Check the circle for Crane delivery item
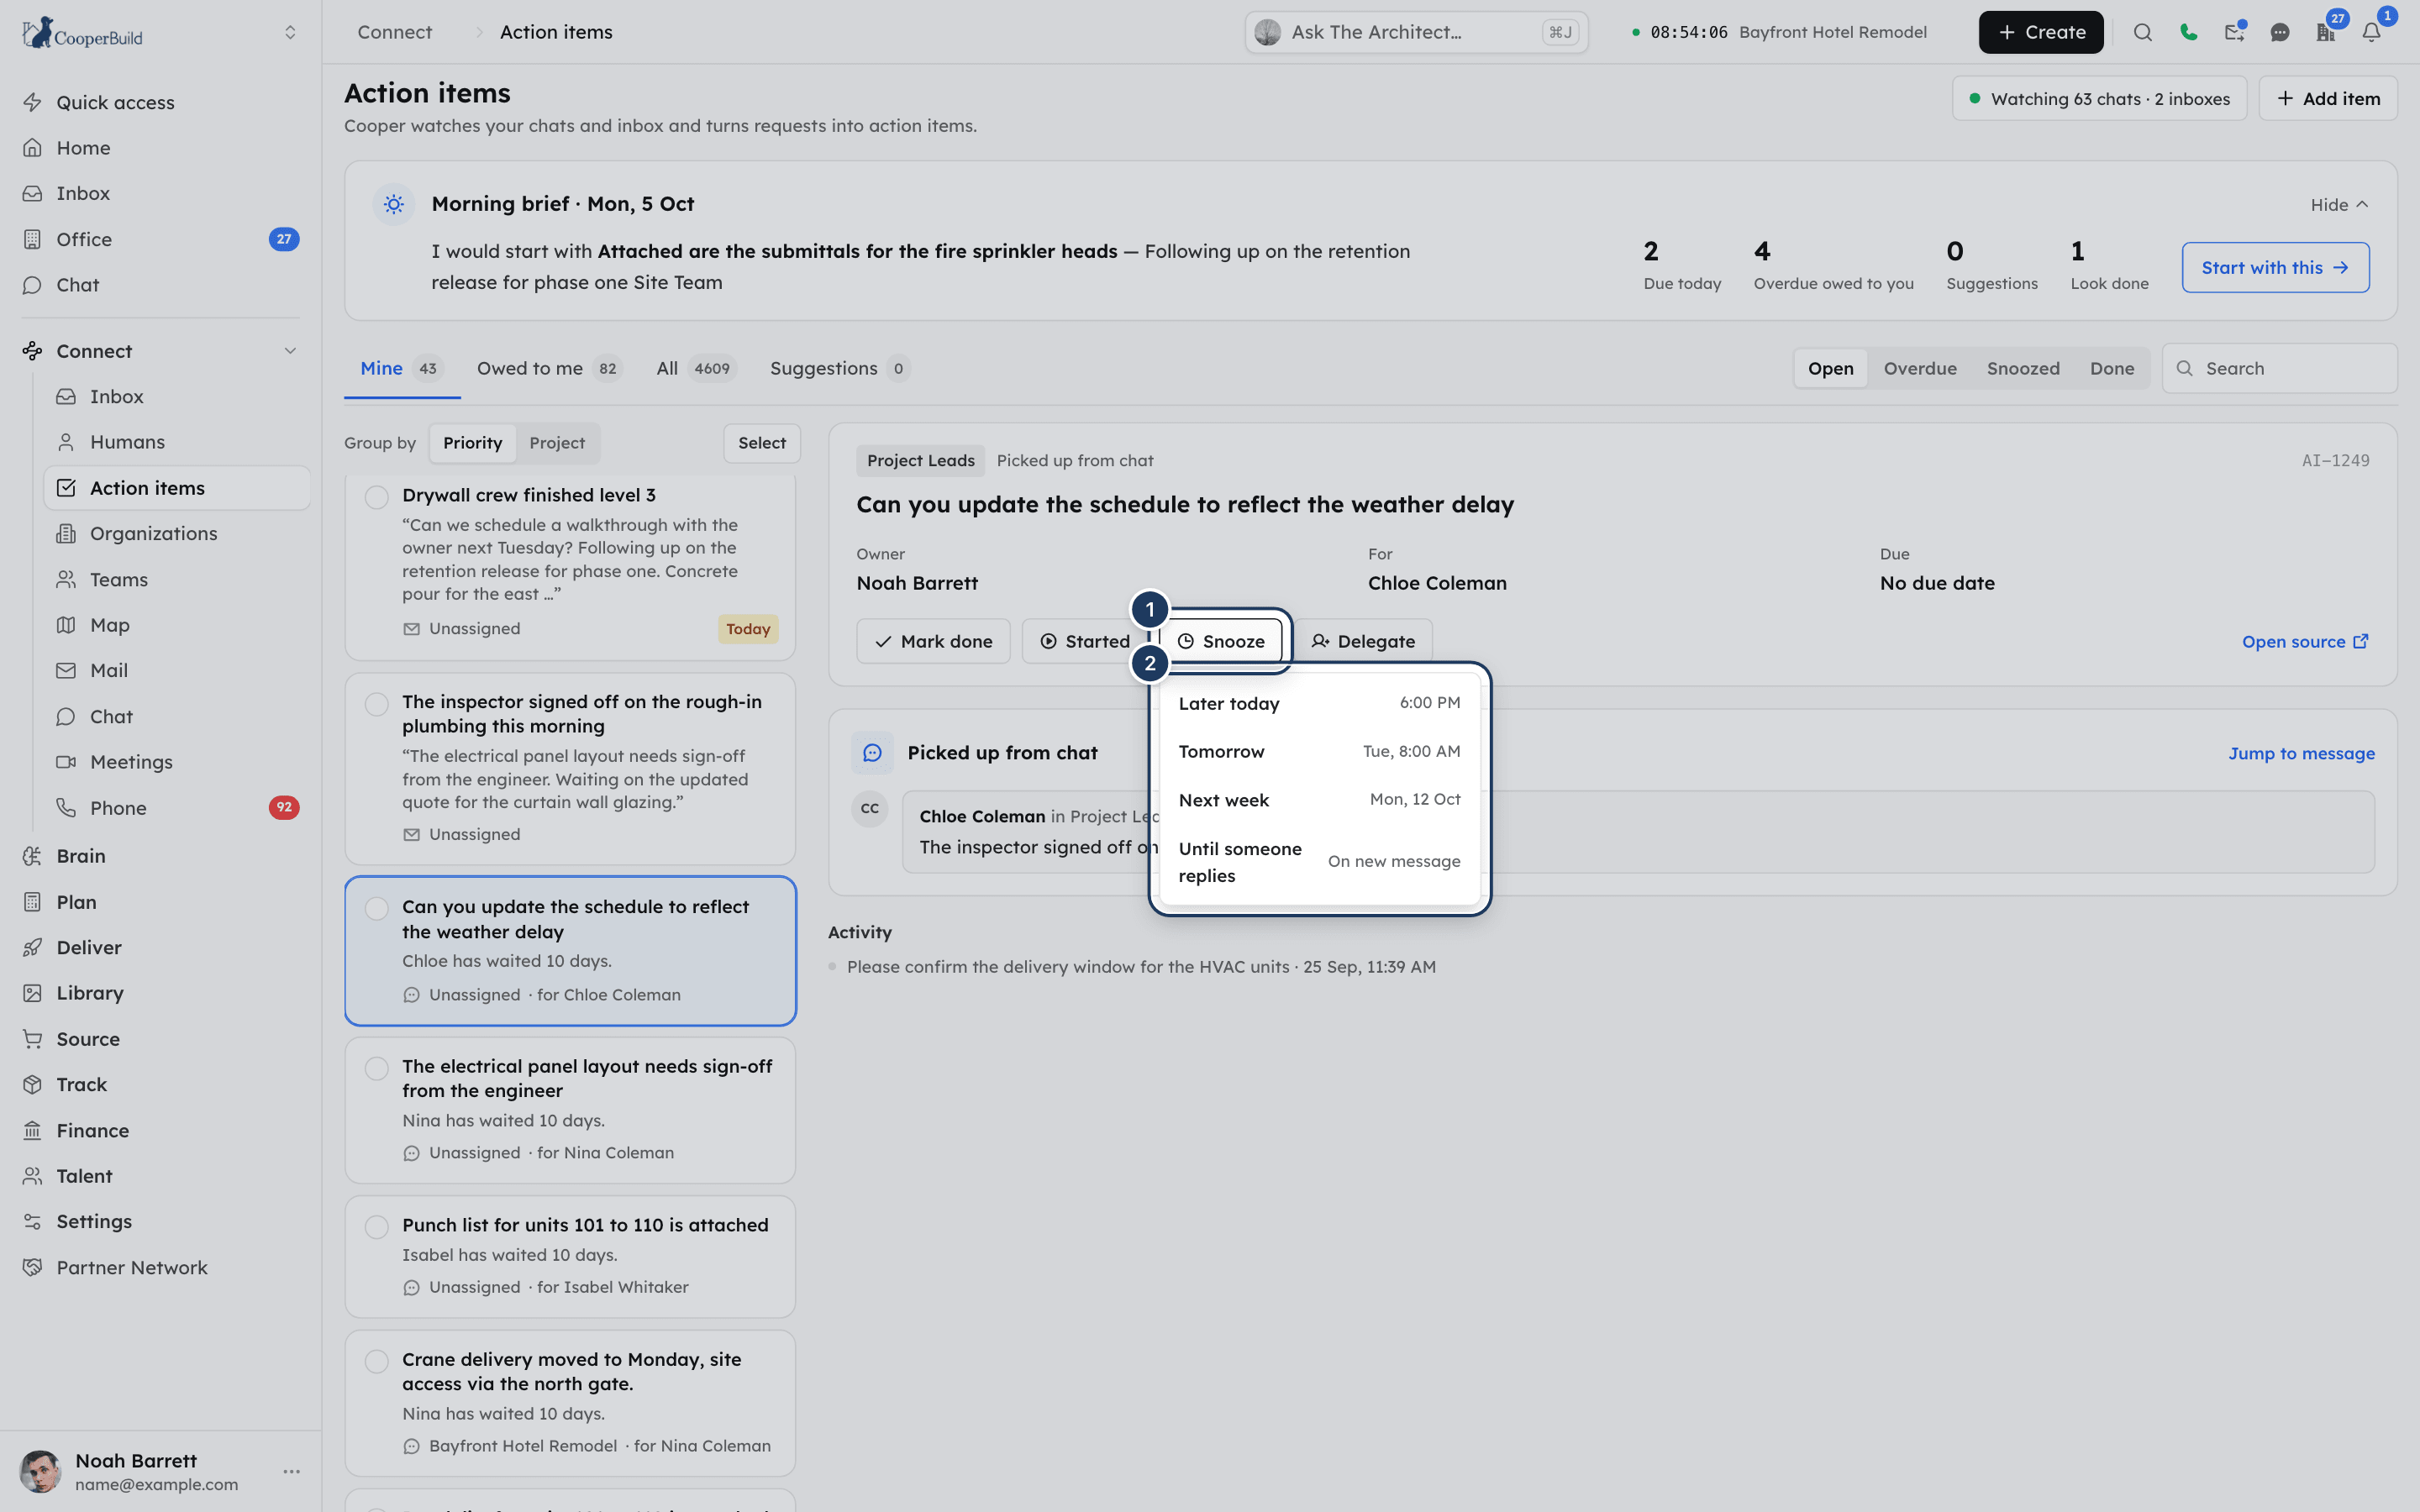The image size is (2420, 1512). coord(376,1361)
